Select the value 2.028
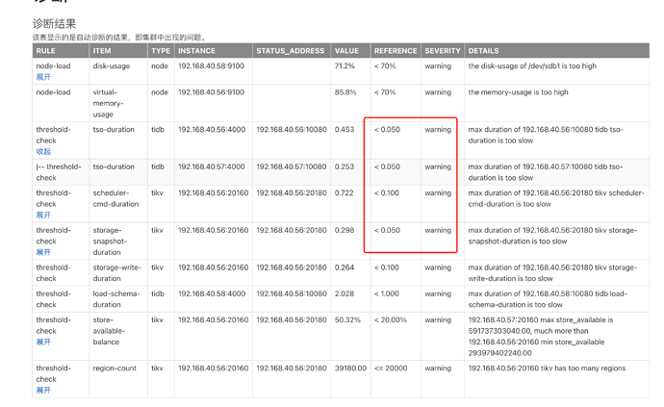The height and width of the screenshot is (407, 664). click(345, 293)
